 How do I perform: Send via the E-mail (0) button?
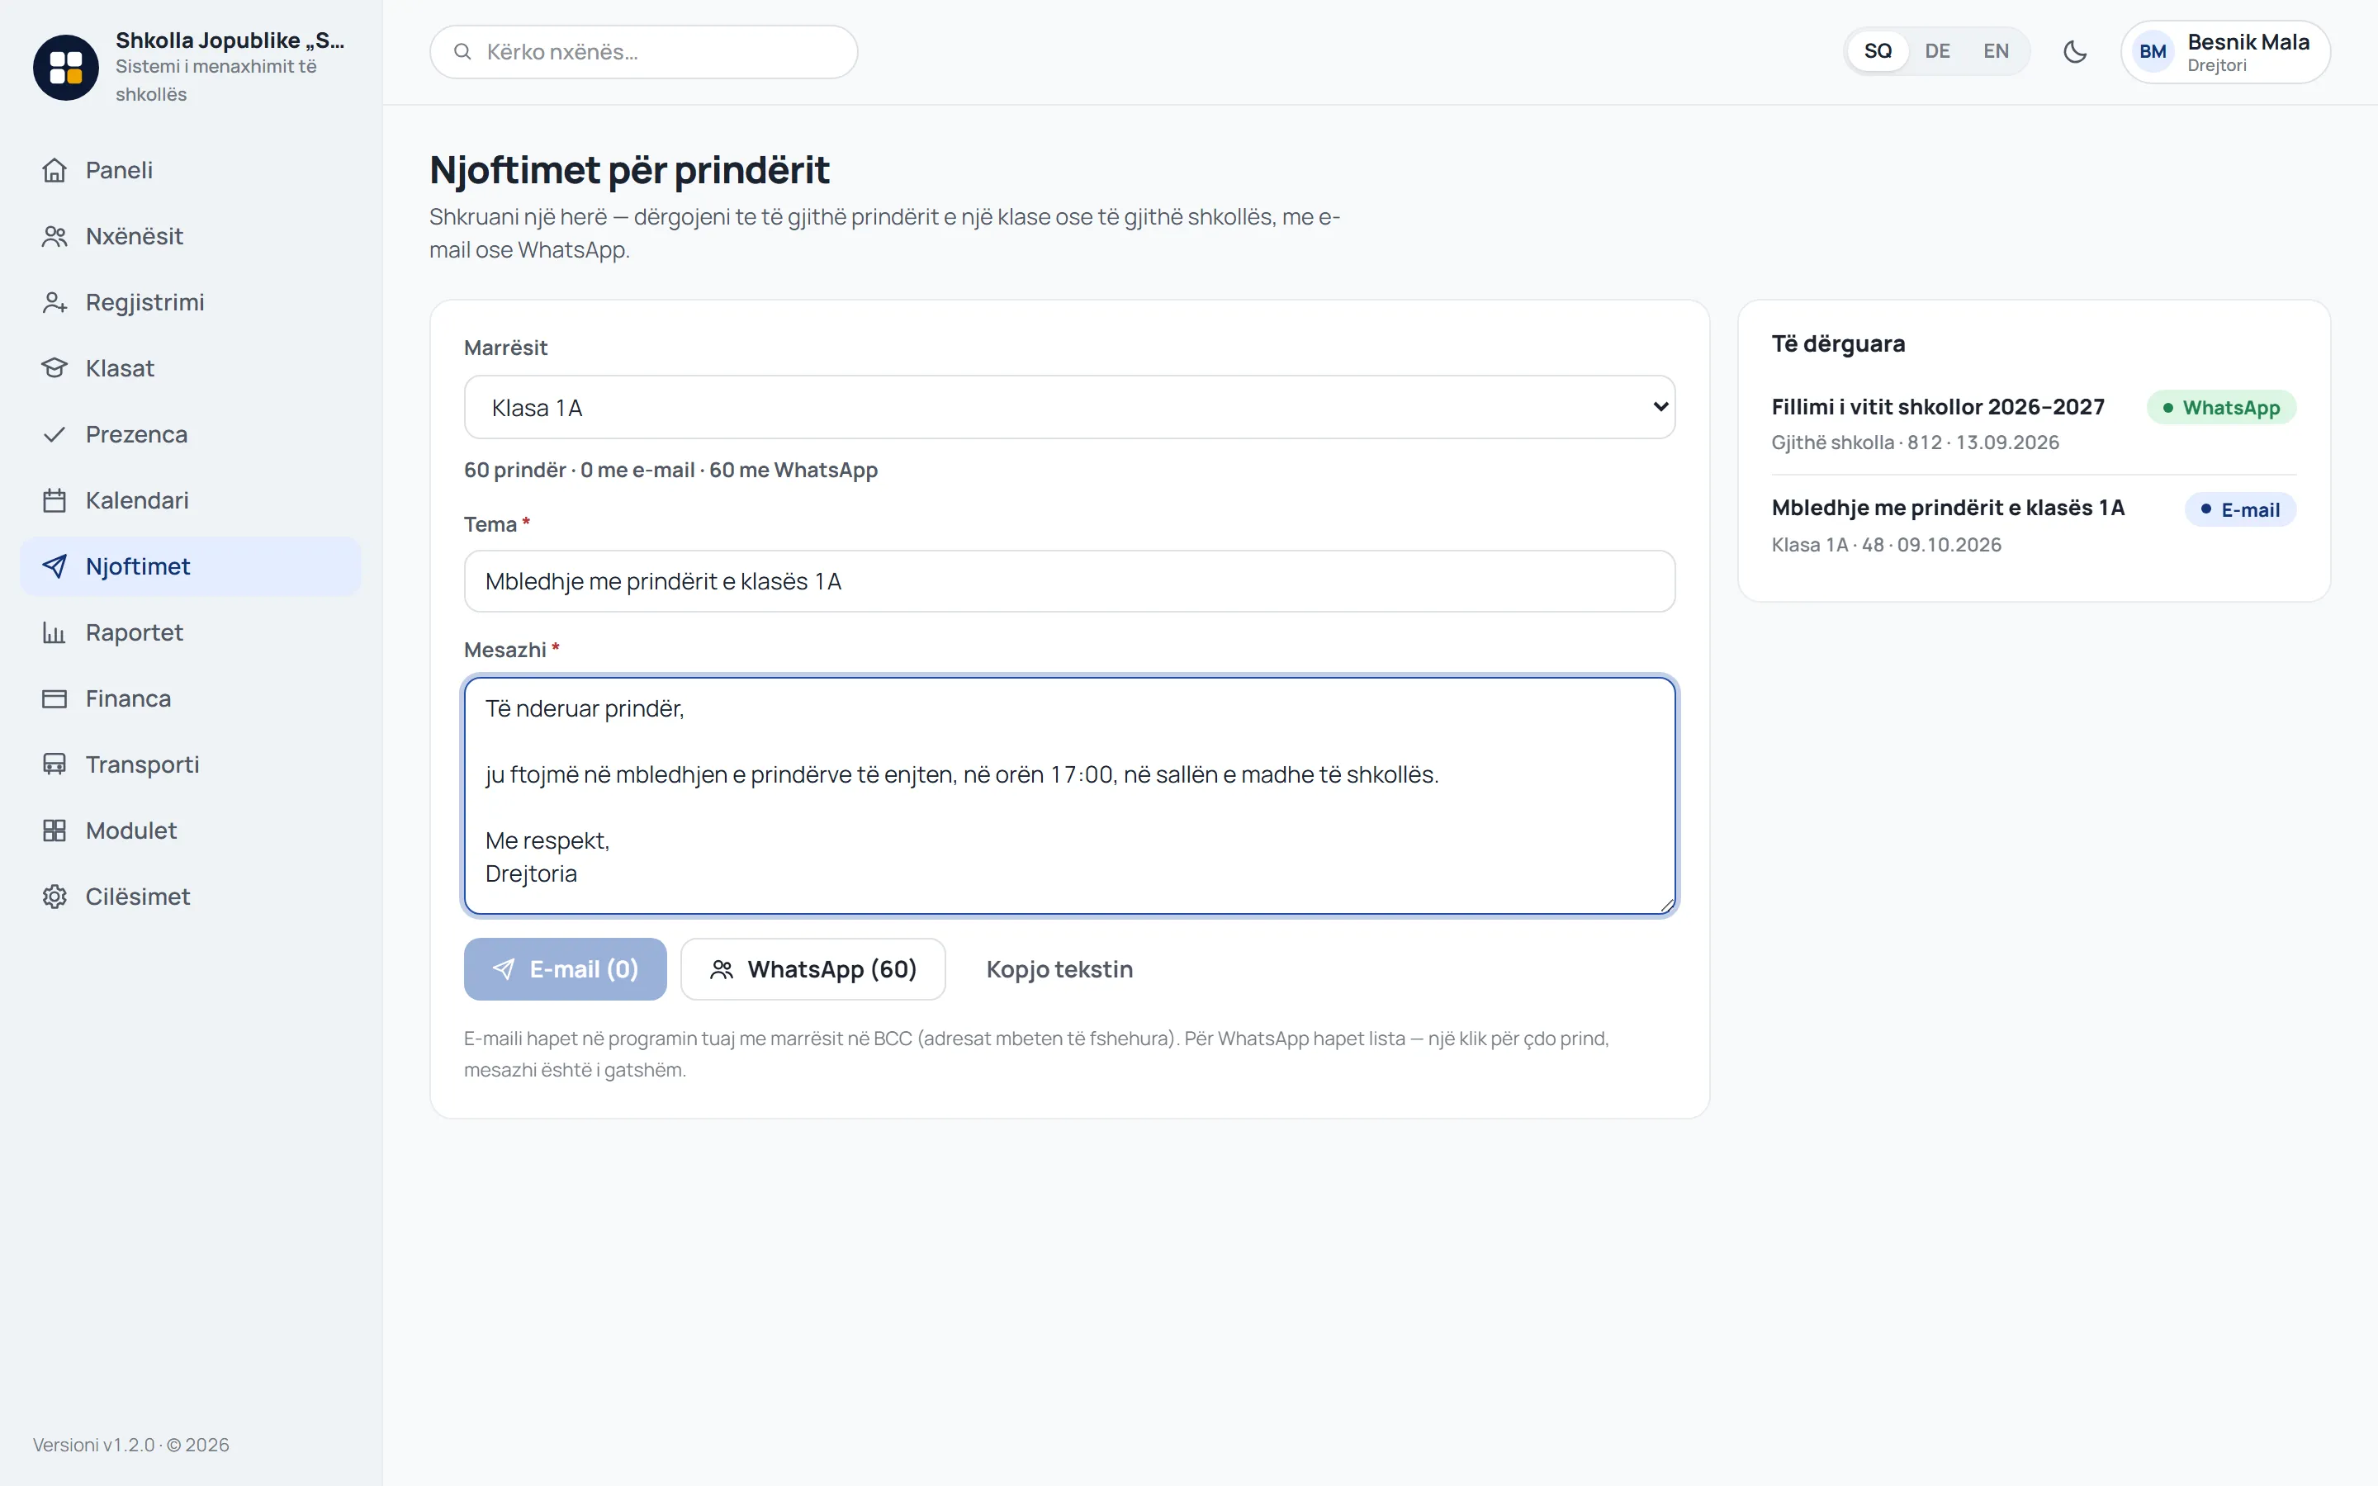click(565, 969)
